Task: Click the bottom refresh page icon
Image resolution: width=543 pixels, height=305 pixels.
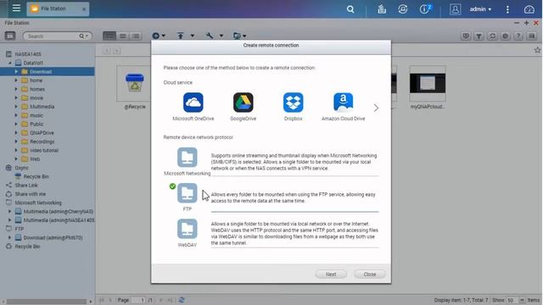Action: 182,300
